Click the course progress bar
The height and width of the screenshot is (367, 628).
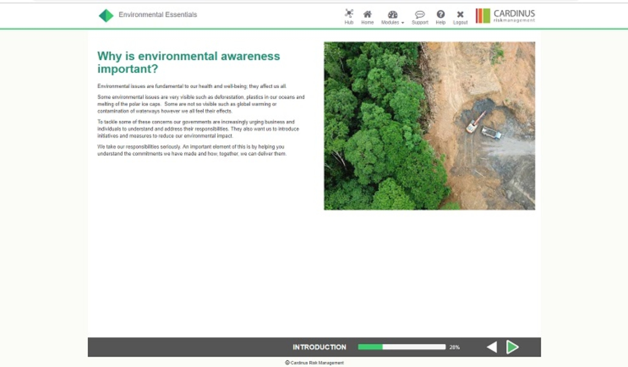click(x=401, y=347)
